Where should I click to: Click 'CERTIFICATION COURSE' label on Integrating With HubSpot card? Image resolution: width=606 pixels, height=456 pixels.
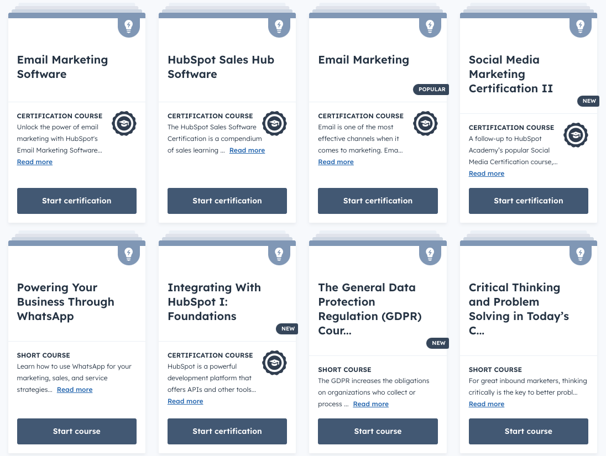(x=210, y=355)
